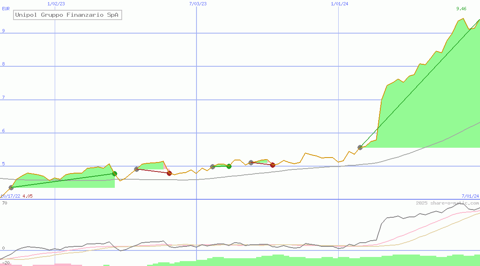
Task: Select the 7/03/23 date label
Action: 198,4
